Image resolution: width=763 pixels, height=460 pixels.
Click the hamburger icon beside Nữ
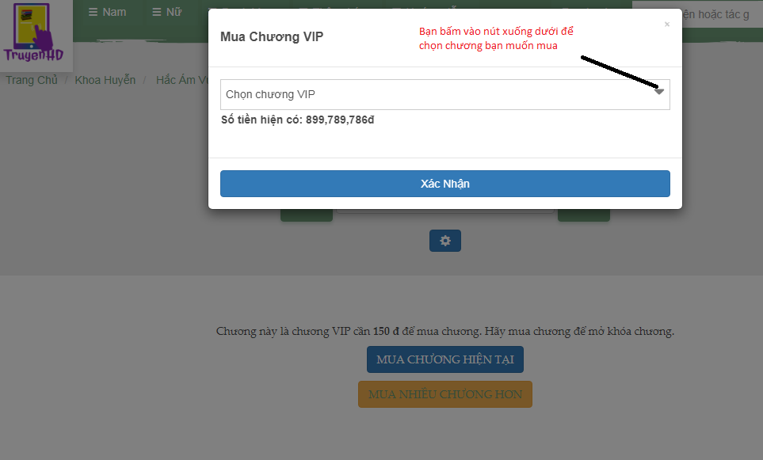point(157,12)
